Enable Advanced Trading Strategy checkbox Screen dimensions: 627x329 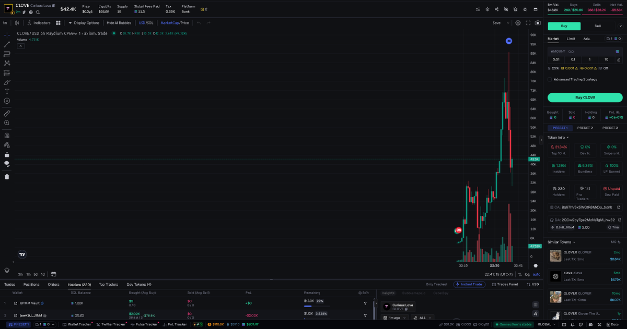coord(550,79)
